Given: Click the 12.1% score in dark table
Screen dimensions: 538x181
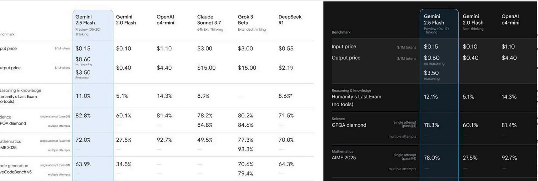Looking at the screenshot, I should (430, 97).
